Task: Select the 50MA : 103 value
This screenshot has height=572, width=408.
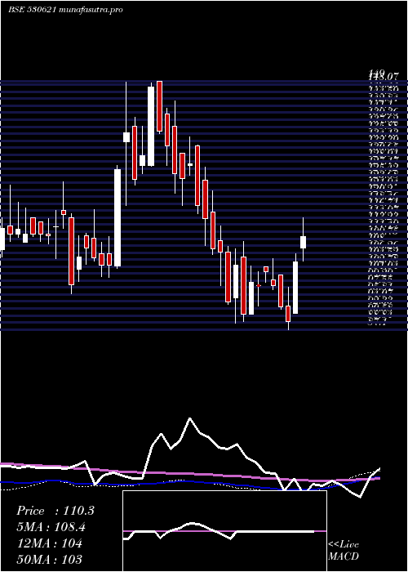Action: click(x=49, y=559)
